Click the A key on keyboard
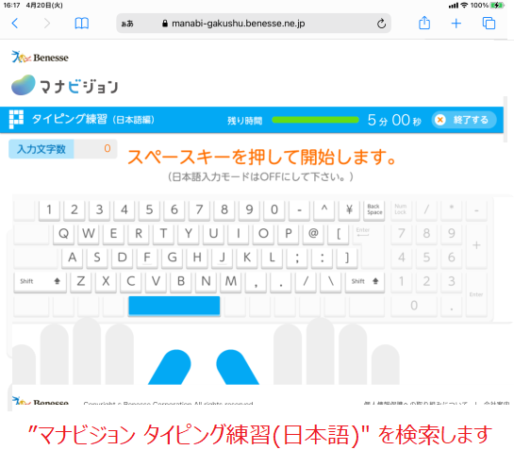514x450 pixels. 72,258
